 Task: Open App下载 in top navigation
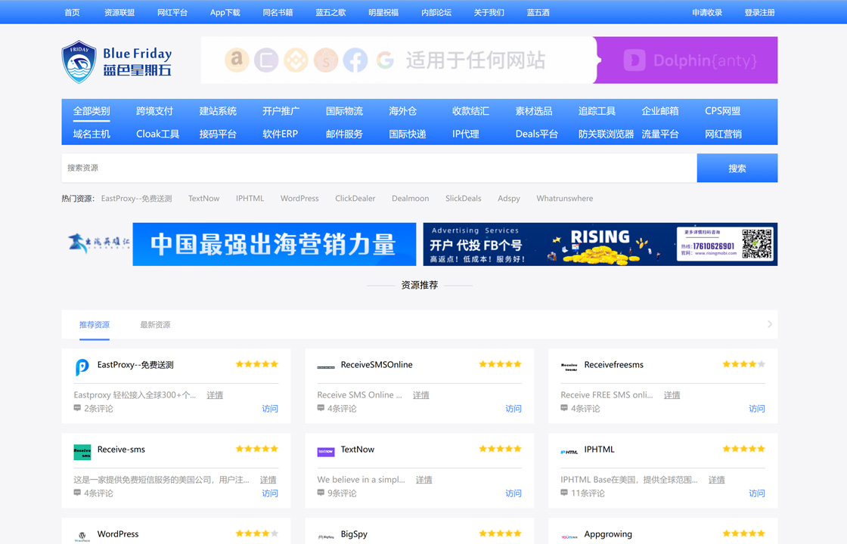225,12
